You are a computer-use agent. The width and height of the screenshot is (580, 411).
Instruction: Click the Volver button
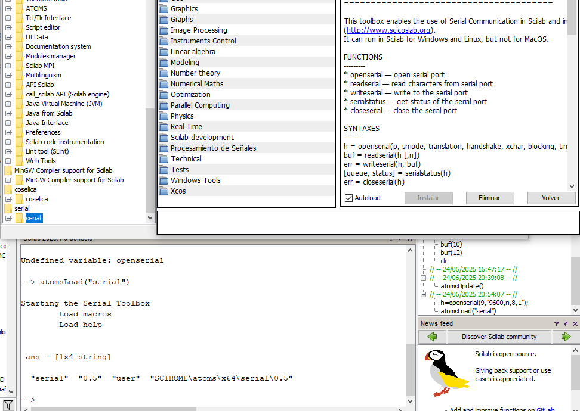[x=551, y=198]
